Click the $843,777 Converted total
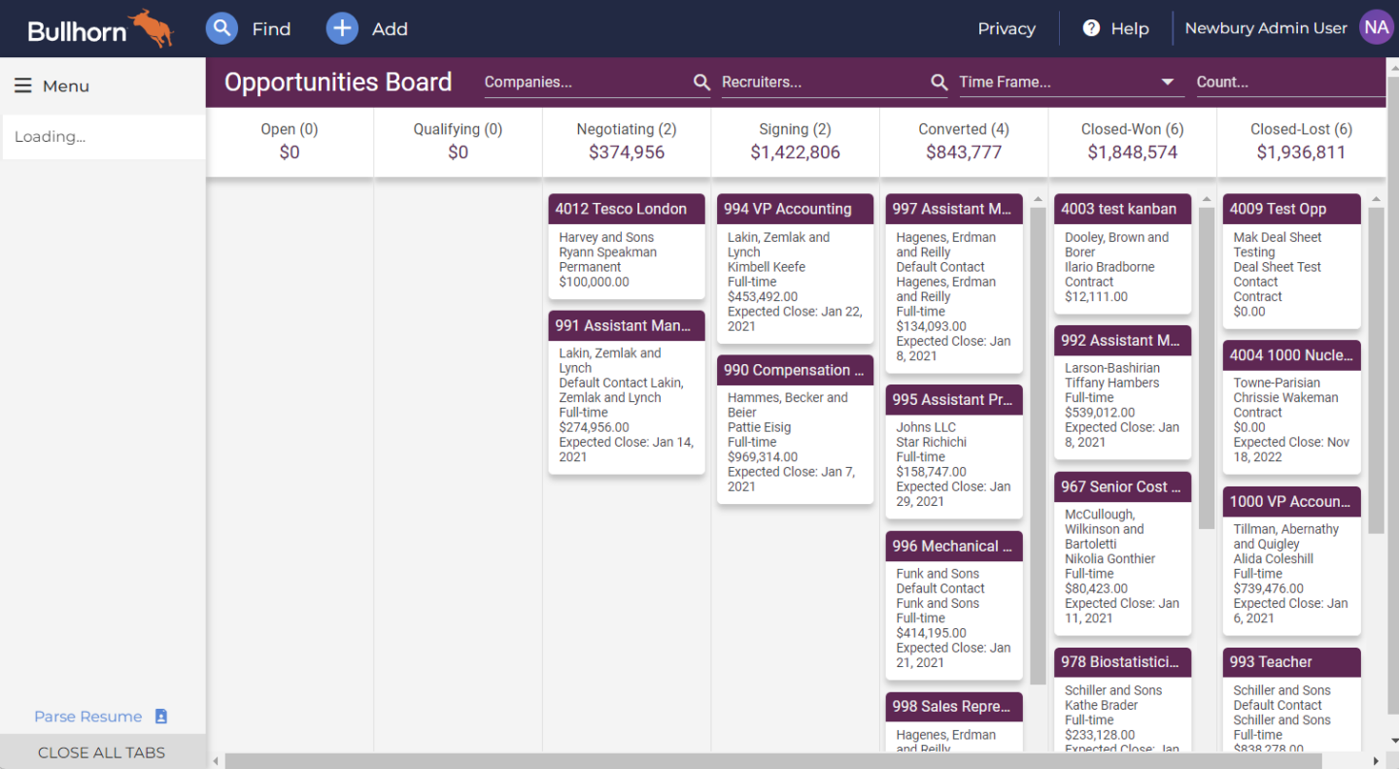This screenshot has height=769, width=1399. [x=964, y=152]
